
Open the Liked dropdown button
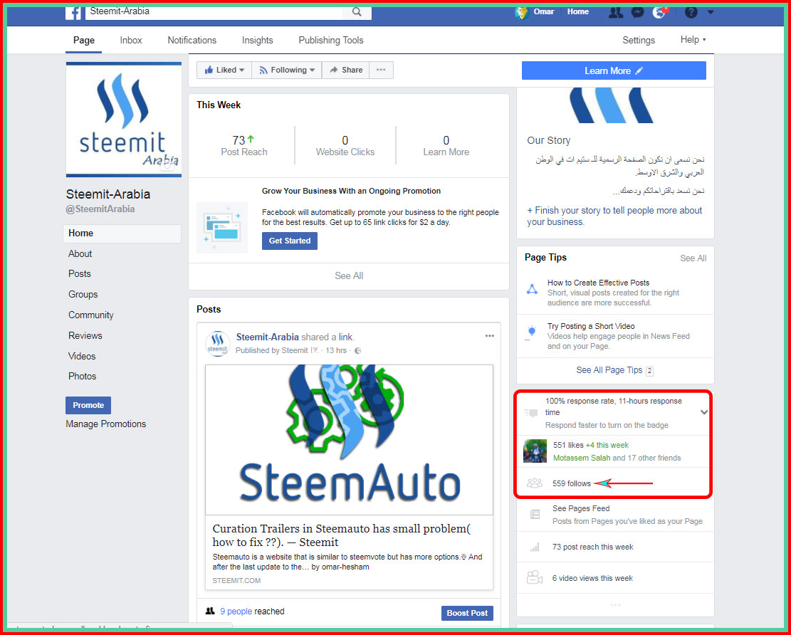pos(224,70)
